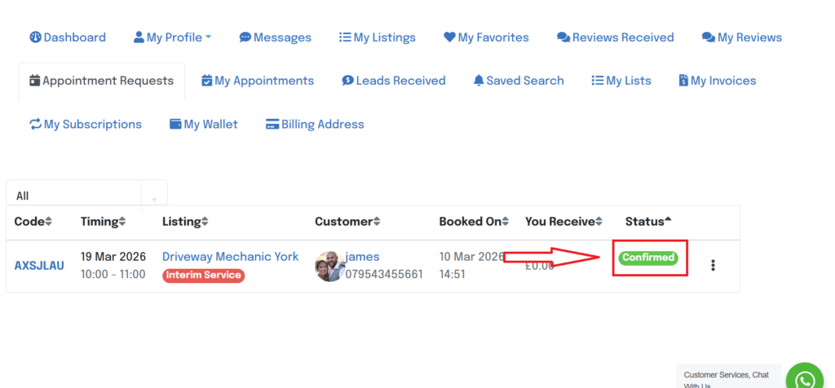835x388 pixels.
Task: Click the Billing Address card icon
Action: pyautogui.click(x=272, y=124)
